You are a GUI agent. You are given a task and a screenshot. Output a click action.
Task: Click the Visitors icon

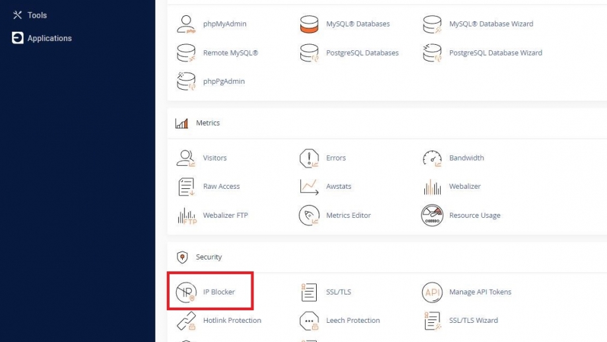pos(186,158)
